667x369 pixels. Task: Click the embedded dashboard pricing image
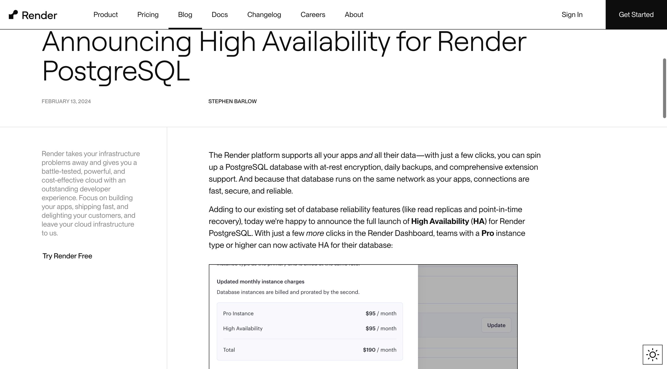point(363,317)
